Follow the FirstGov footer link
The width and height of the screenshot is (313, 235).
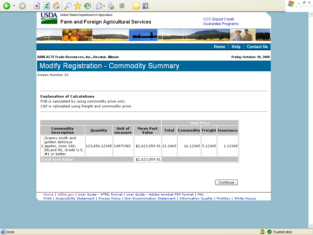click(223, 198)
